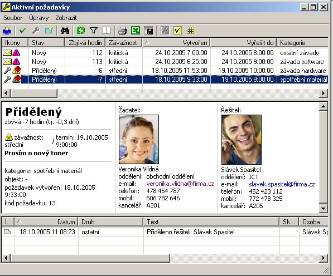
Task: Click down arrow of detail pane scrollbar
Action: (x=323, y=209)
